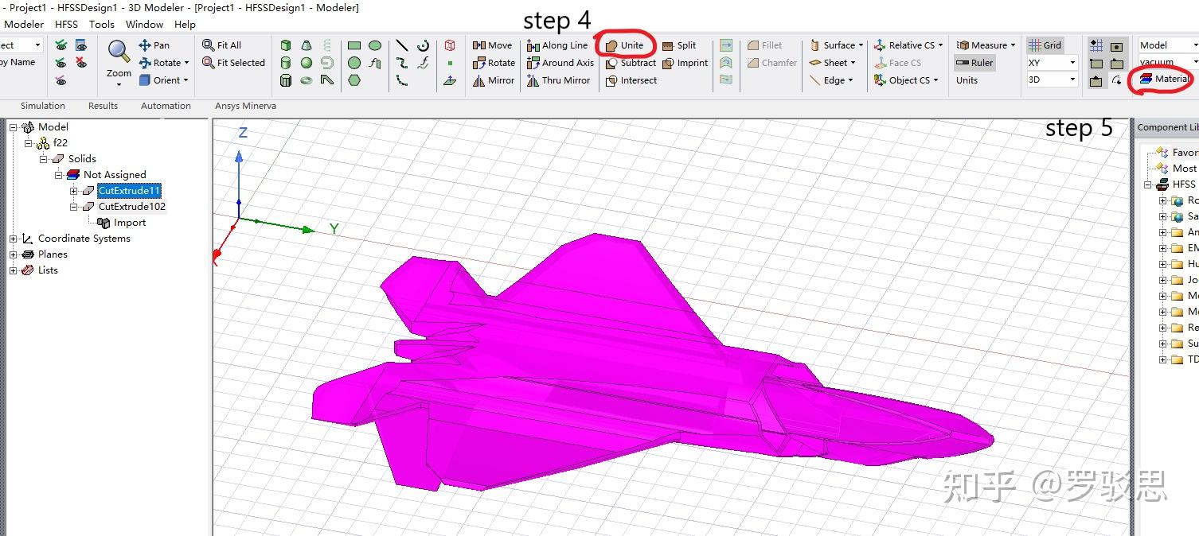Click Fit Selected view
Screen dimensions: 1199x536
coord(233,63)
